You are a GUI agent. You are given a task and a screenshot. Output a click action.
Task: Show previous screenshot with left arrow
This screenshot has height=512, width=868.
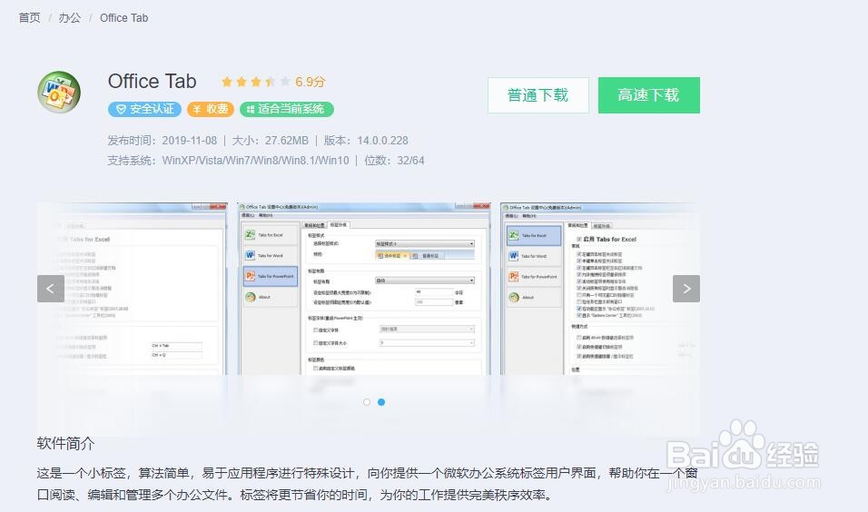point(50,289)
